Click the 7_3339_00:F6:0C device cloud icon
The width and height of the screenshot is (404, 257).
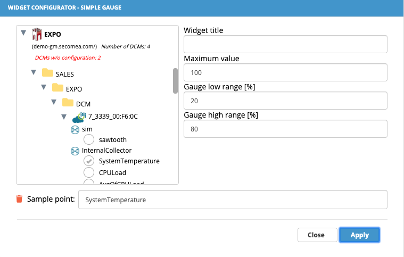point(79,117)
